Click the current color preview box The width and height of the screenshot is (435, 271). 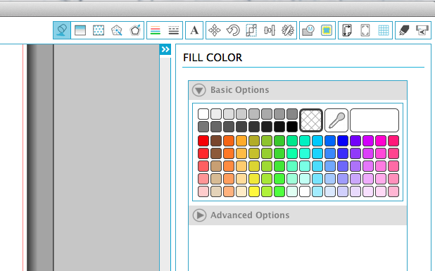[374, 120]
